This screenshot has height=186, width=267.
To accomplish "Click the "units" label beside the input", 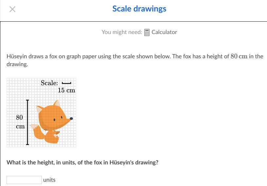I will [x=49, y=180].
